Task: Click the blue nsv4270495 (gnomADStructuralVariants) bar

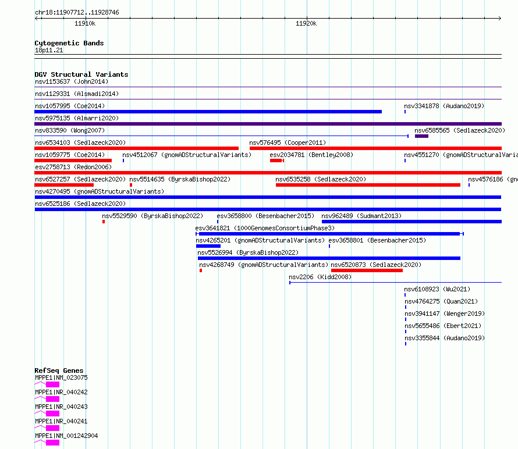Action: 268,197
